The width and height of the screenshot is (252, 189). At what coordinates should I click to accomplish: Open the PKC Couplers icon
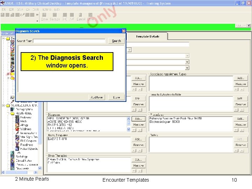[x=17, y=141]
